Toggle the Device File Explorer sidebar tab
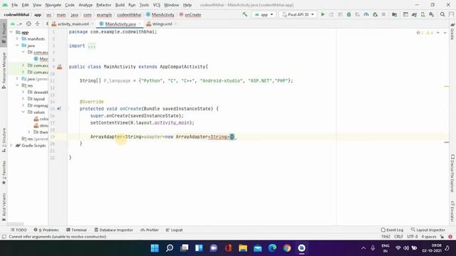Viewport: 456px width, 256px height. tap(452, 174)
